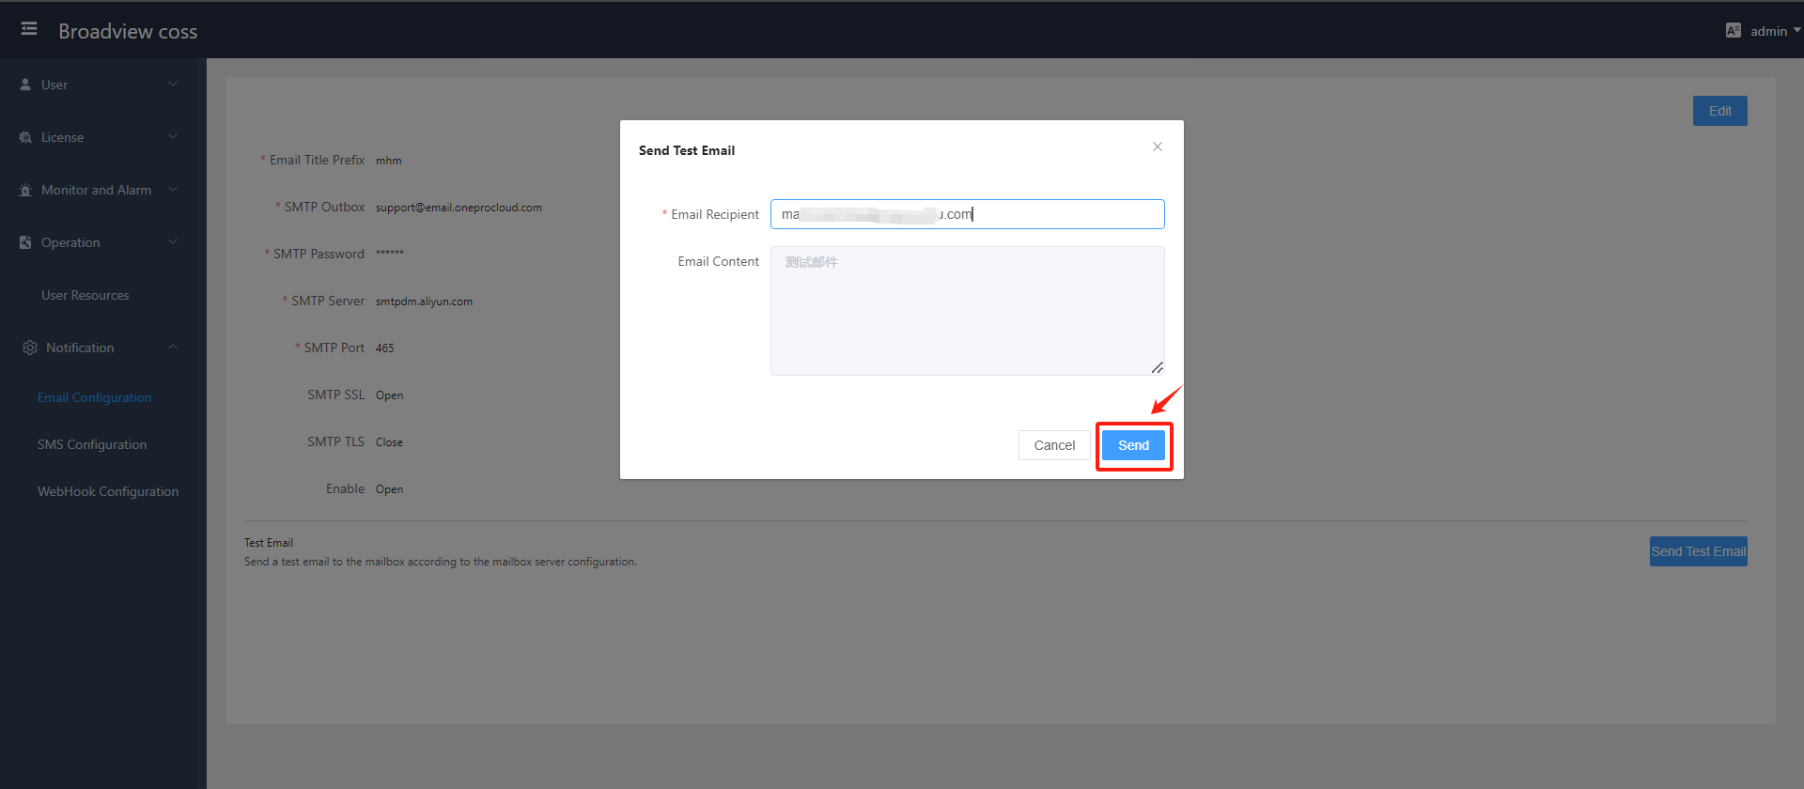Click the Edit button

[x=1720, y=111]
